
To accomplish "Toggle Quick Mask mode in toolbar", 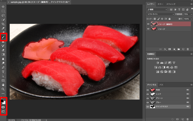I will (x=3, y=107).
